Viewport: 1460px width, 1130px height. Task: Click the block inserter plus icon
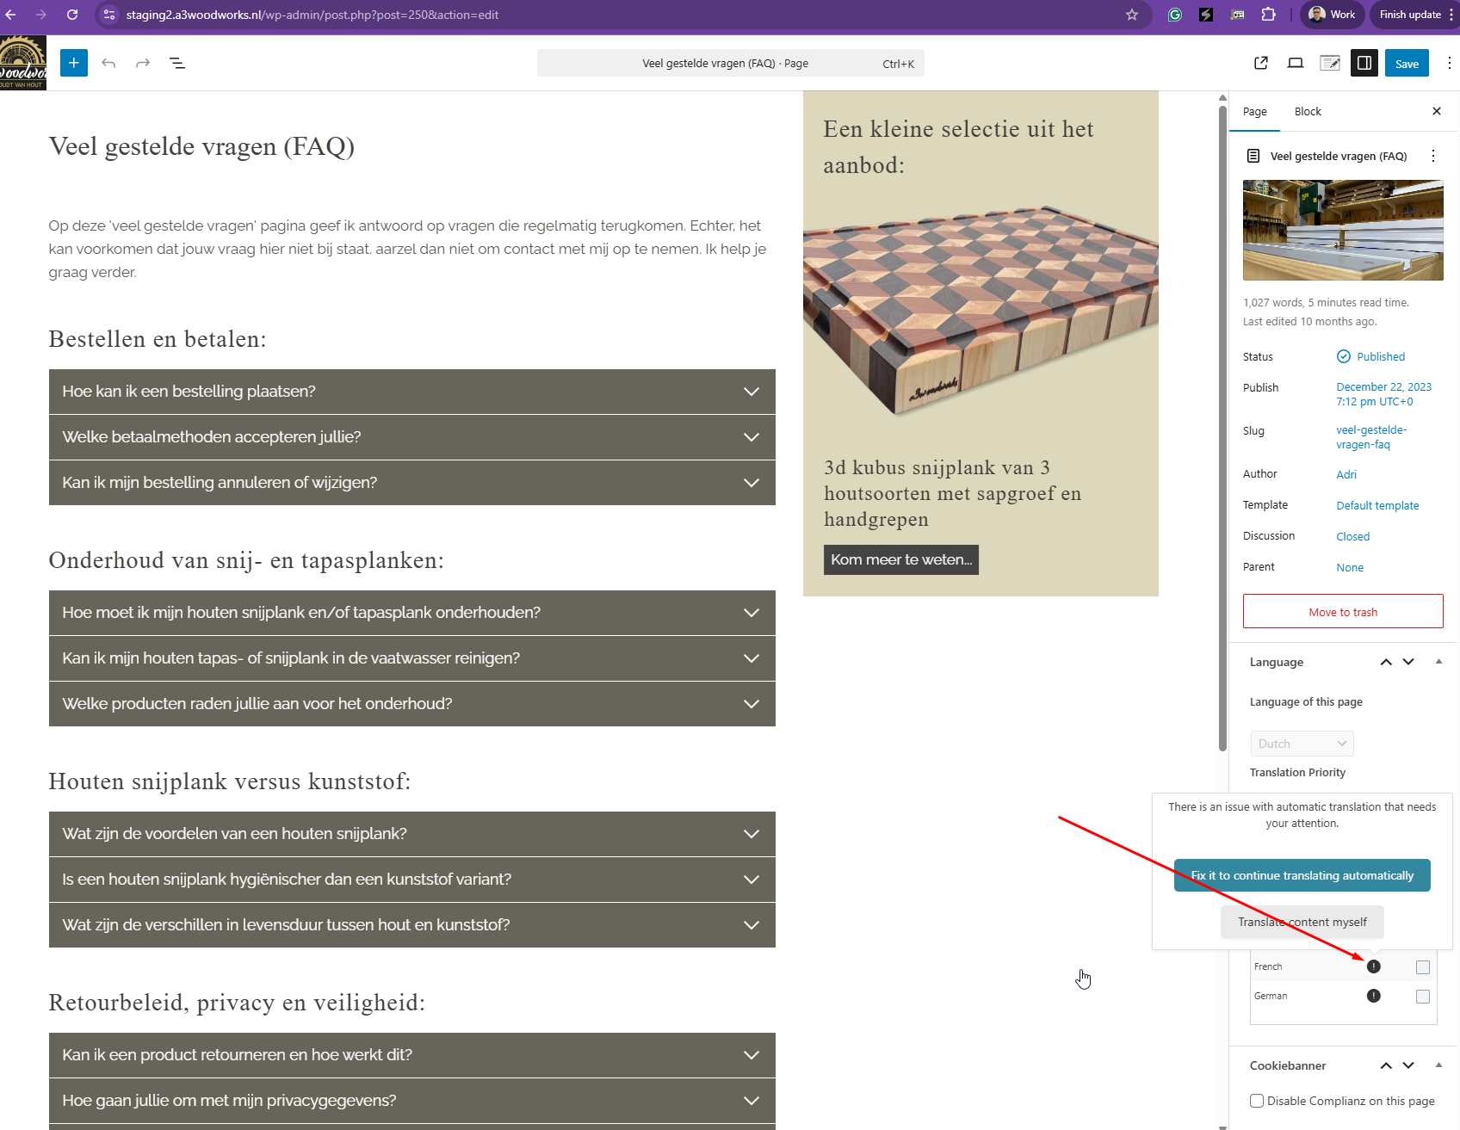pyautogui.click(x=74, y=63)
